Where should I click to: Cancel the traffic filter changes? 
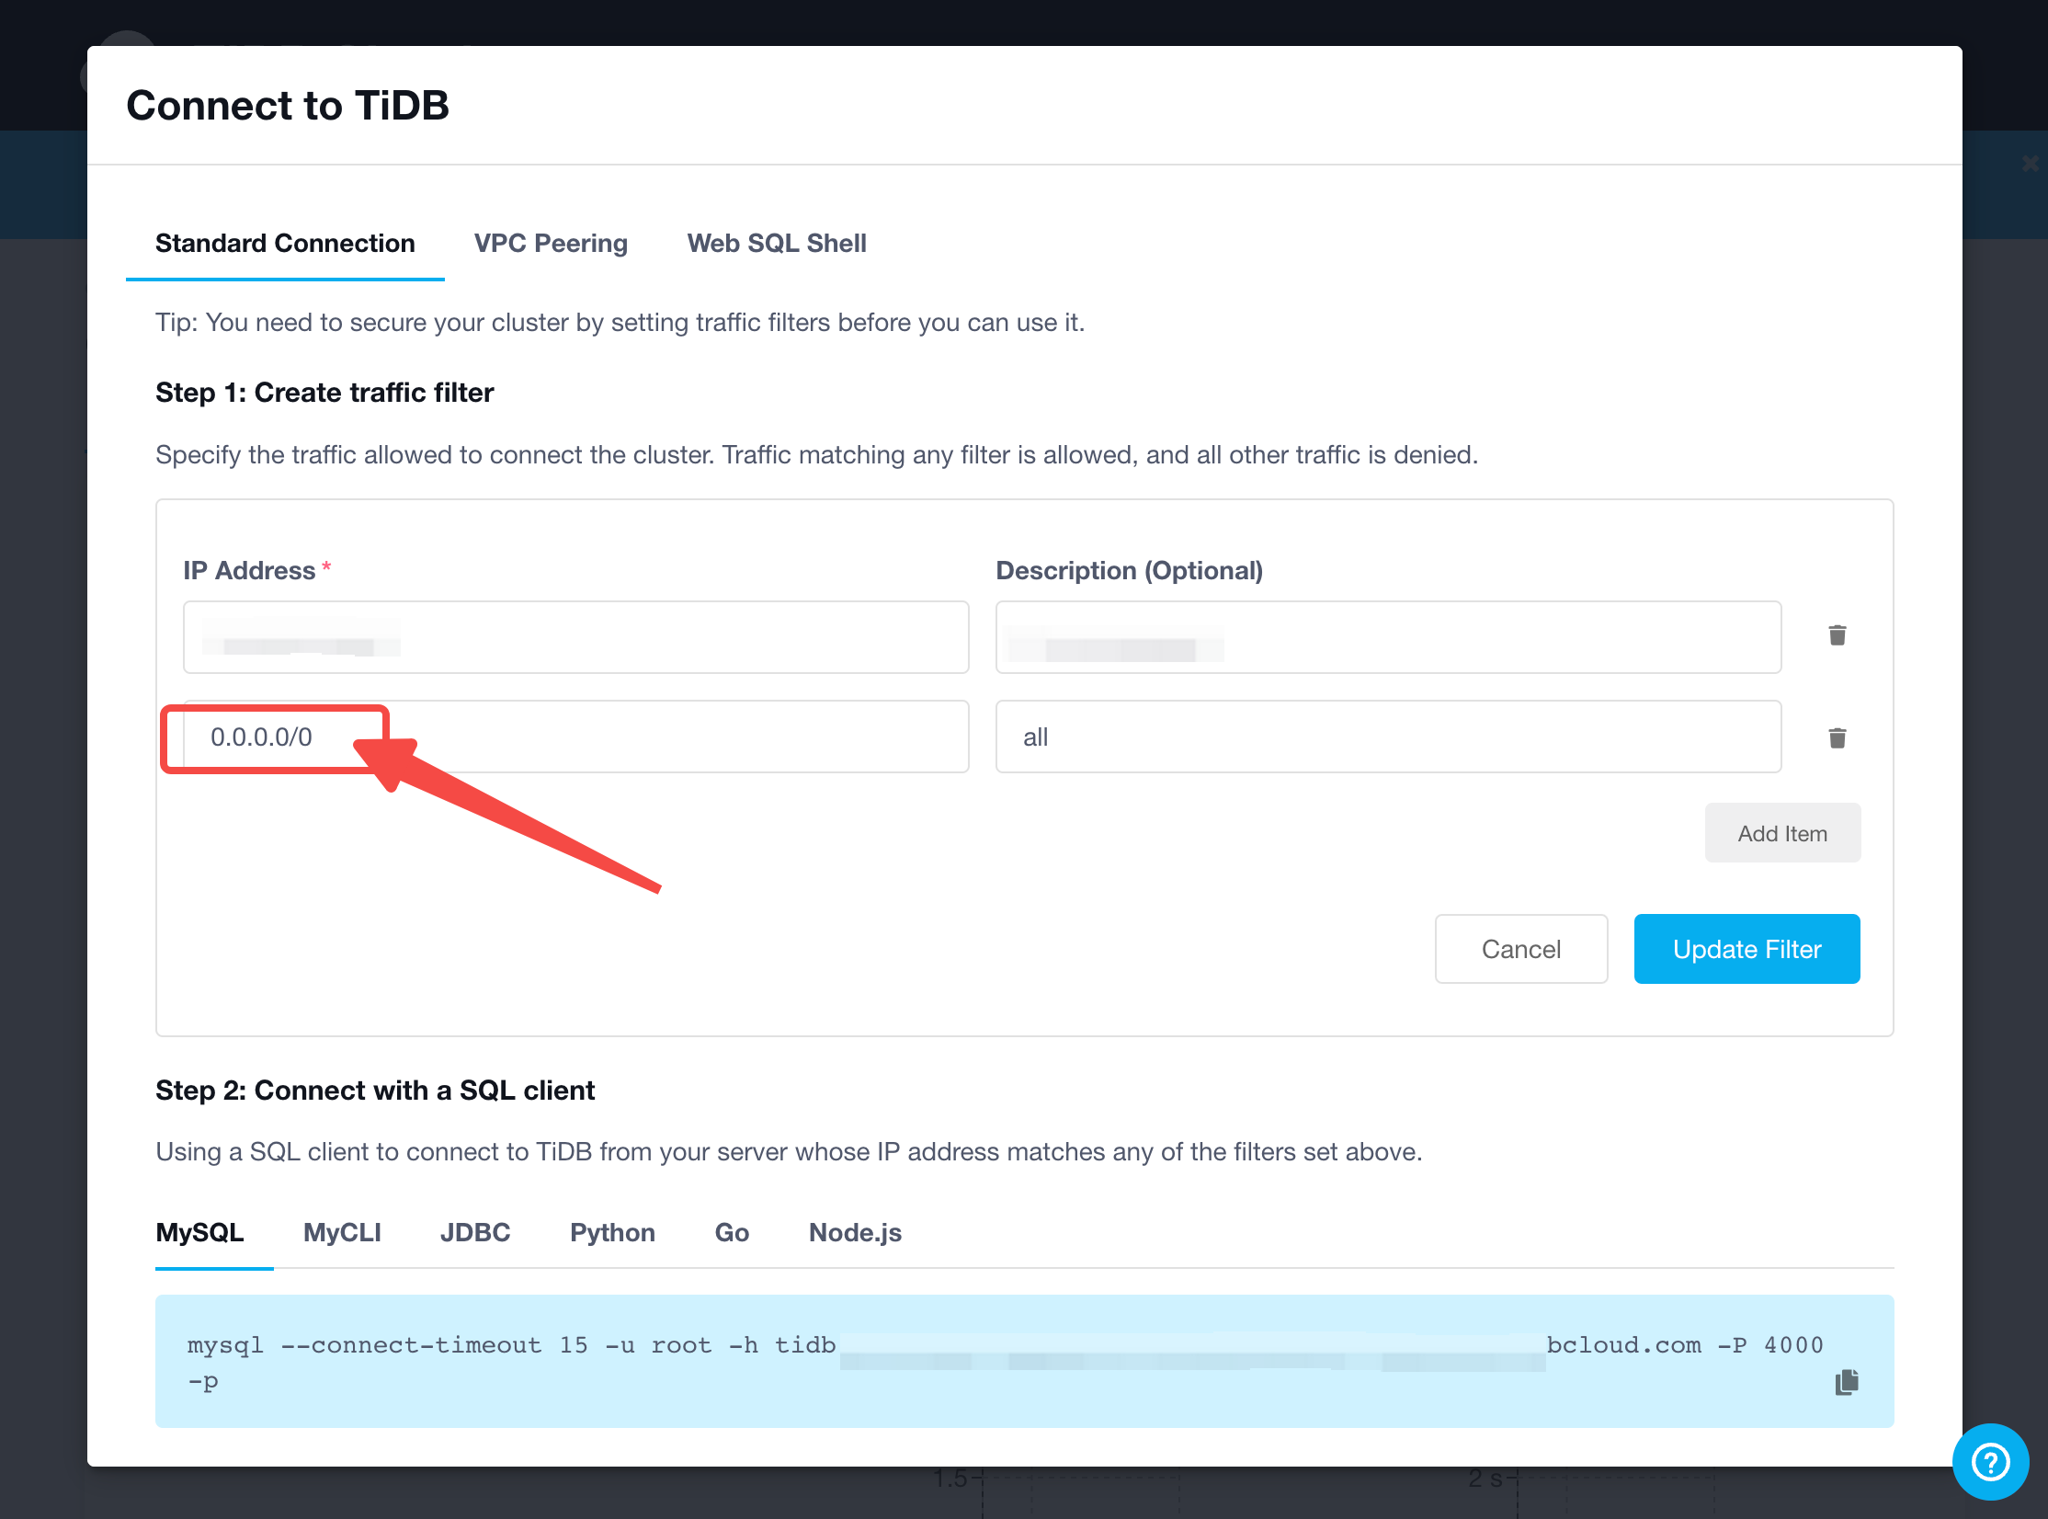pos(1520,949)
